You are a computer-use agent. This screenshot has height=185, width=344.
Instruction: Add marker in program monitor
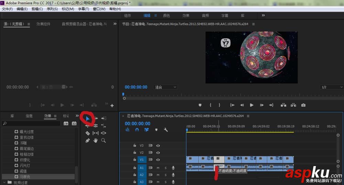pyautogui.click(x=200, y=105)
